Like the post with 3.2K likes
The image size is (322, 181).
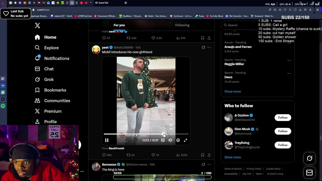pyautogui.click(x=156, y=38)
